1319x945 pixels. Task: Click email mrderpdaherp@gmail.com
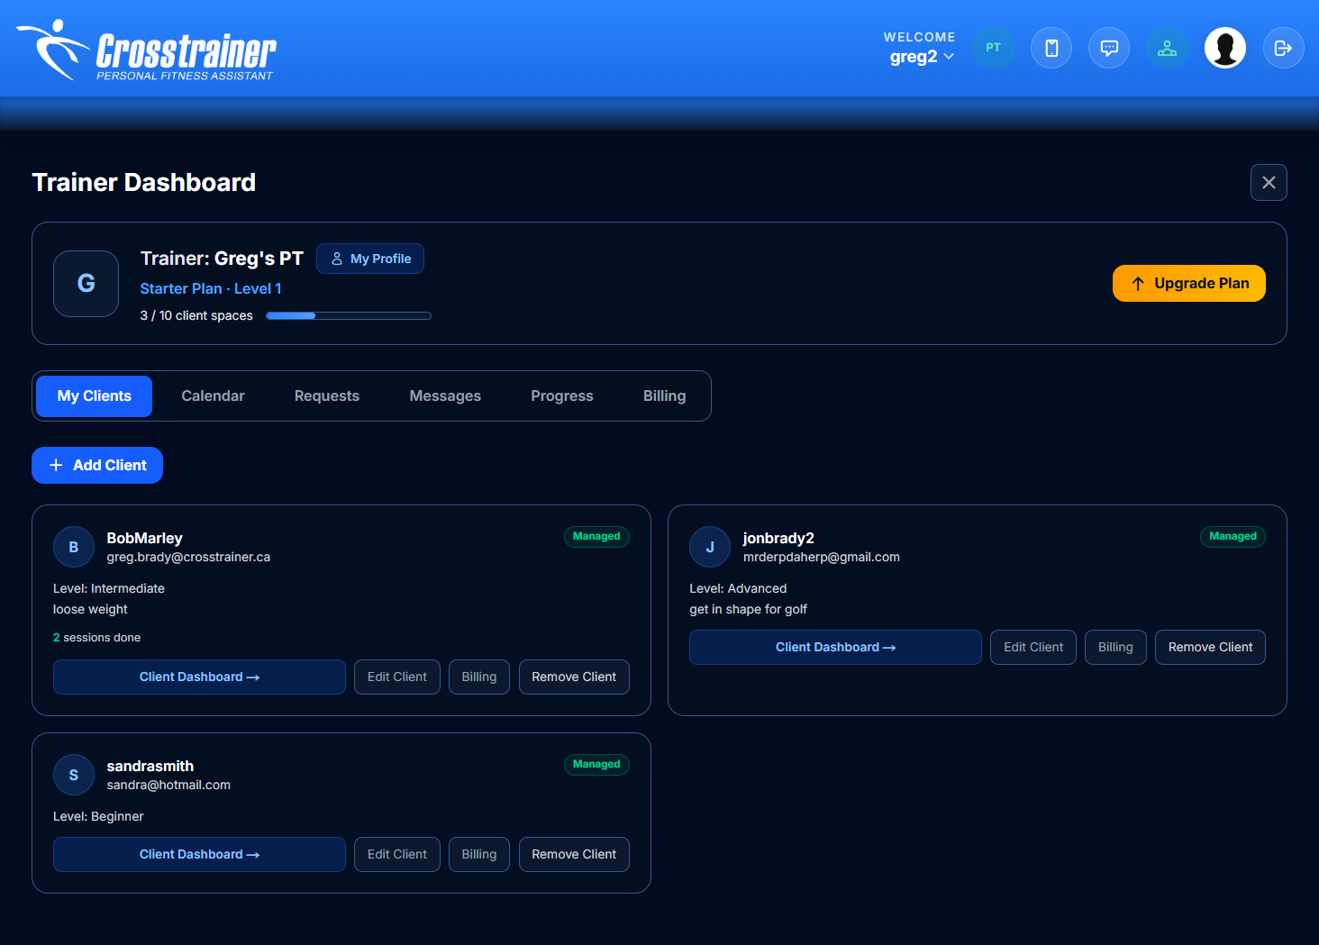point(821,558)
